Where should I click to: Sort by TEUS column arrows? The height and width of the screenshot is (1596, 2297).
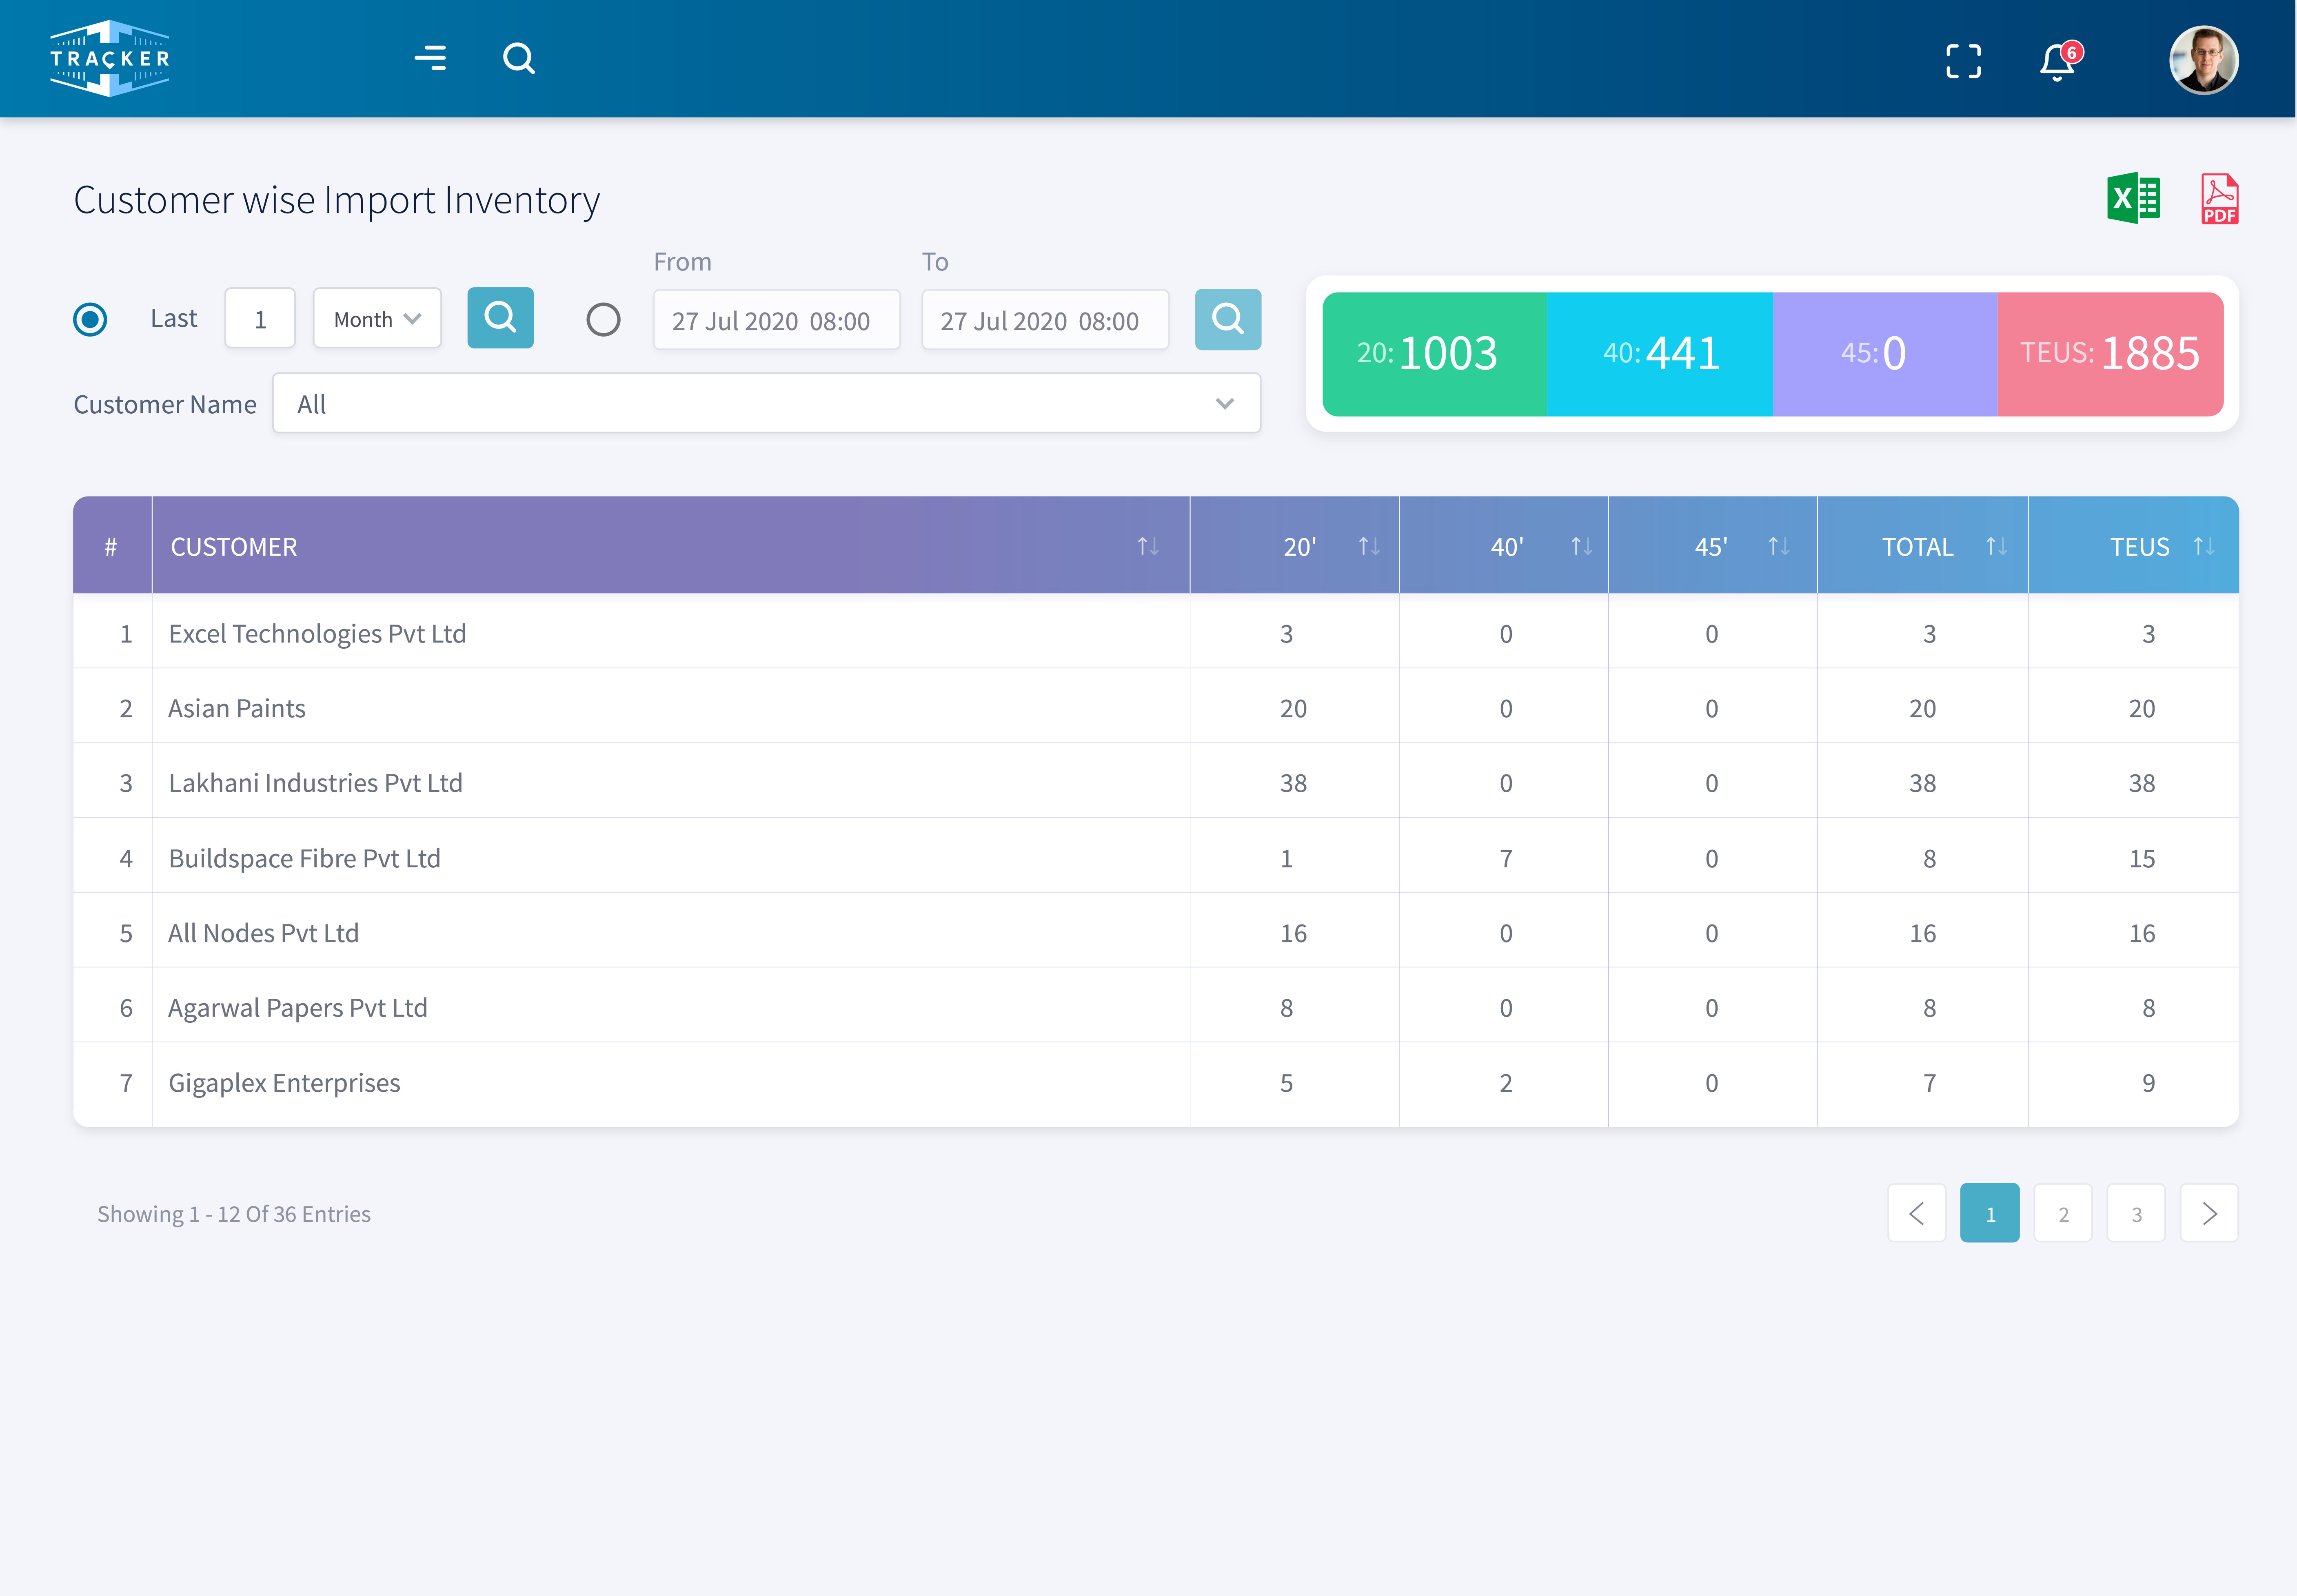(x=2204, y=546)
